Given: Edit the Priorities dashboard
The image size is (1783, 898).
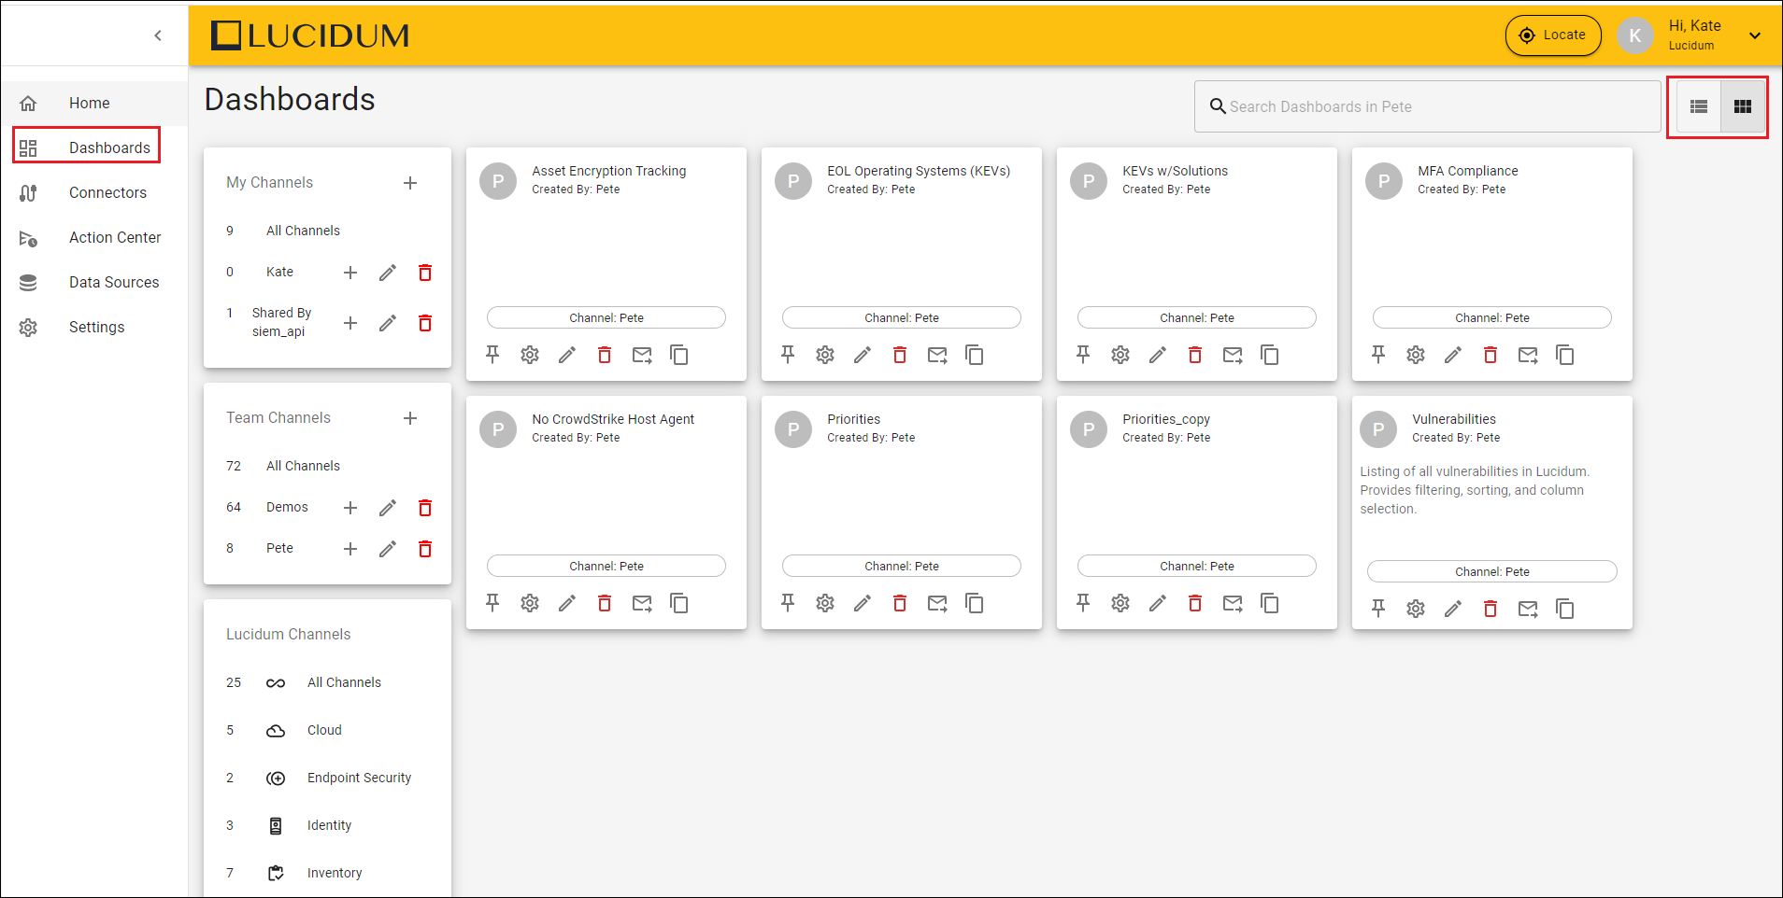Looking at the screenshot, I should 863,603.
